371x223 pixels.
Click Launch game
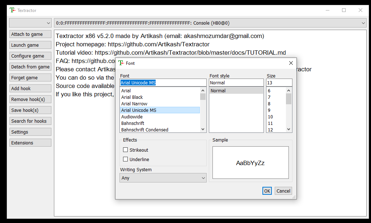click(30, 45)
